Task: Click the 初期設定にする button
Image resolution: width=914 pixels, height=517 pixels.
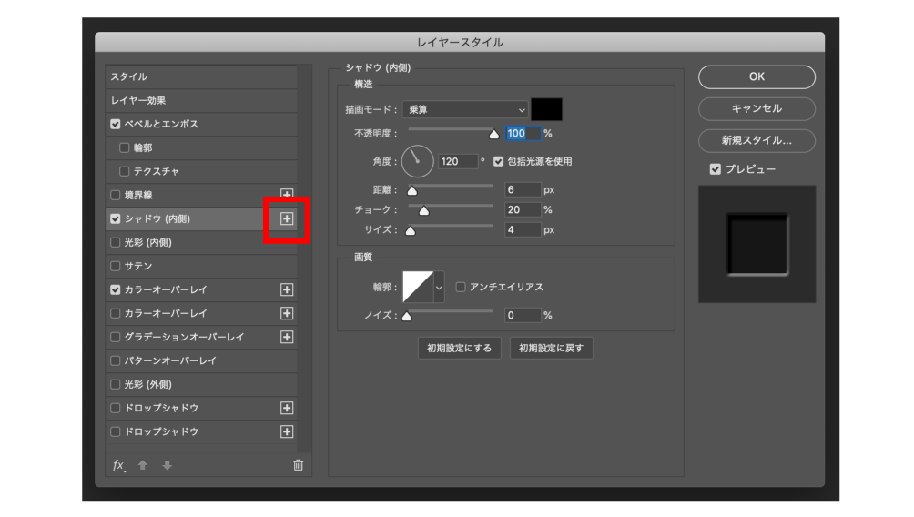Action: (460, 348)
